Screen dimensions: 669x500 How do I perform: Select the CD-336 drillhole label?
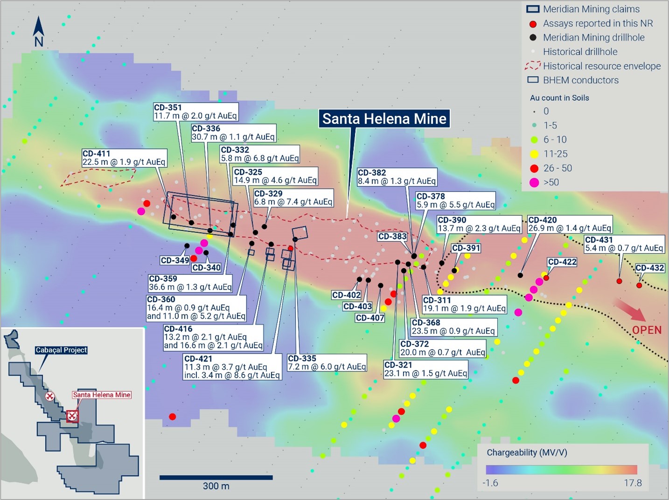[x=234, y=133]
